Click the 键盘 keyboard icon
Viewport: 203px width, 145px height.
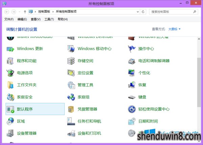132,97
